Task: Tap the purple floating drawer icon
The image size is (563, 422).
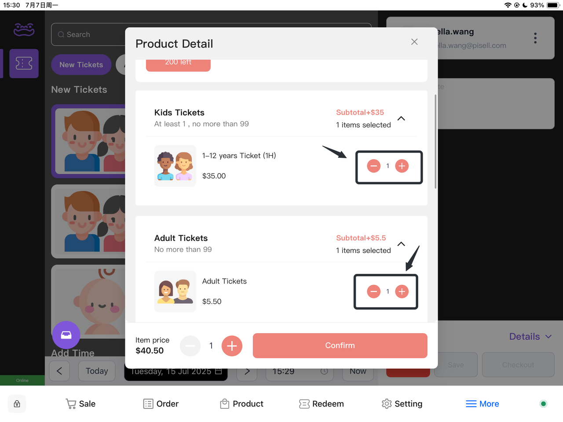Action: pyautogui.click(x=66, y=335)
